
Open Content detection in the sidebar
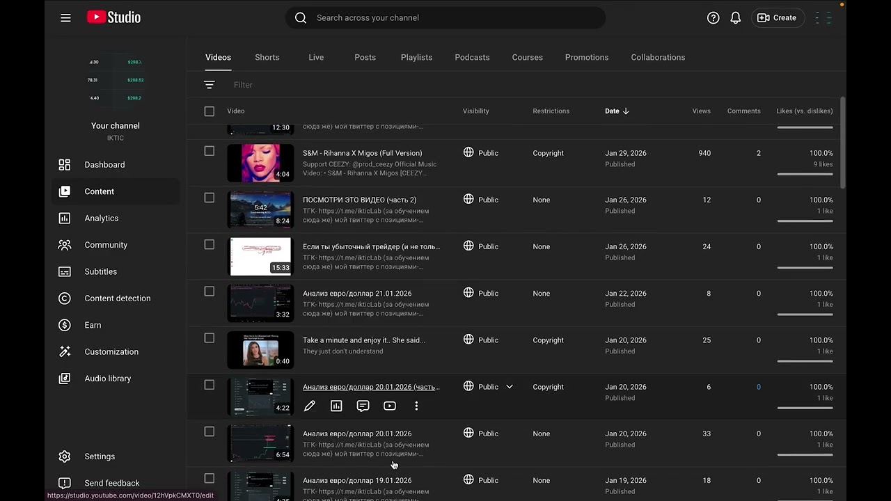(115, 299)
